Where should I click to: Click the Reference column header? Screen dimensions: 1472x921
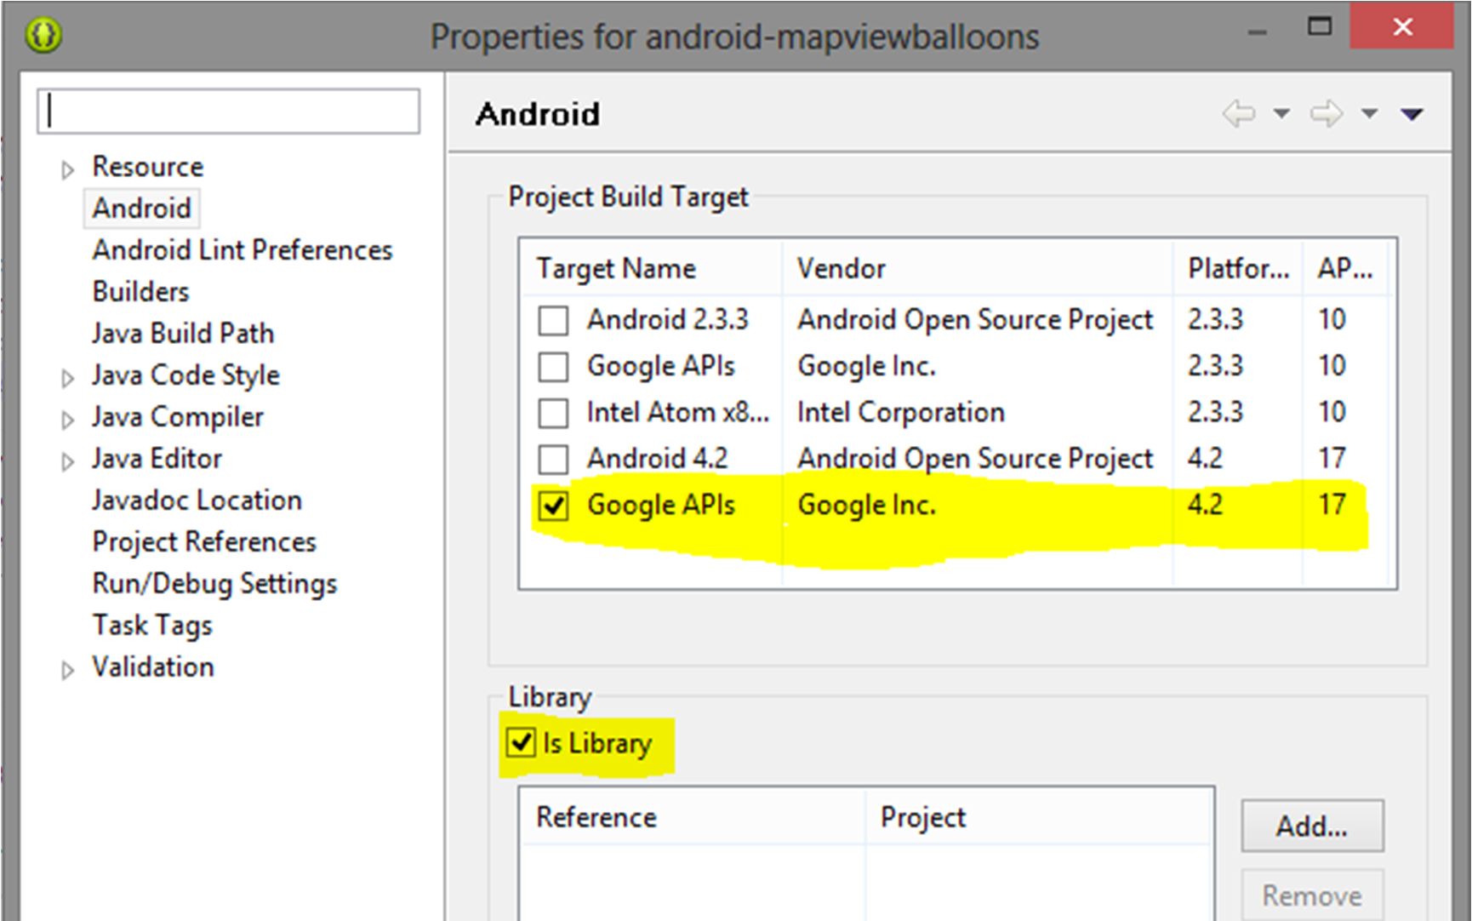(x=693, y=817)
